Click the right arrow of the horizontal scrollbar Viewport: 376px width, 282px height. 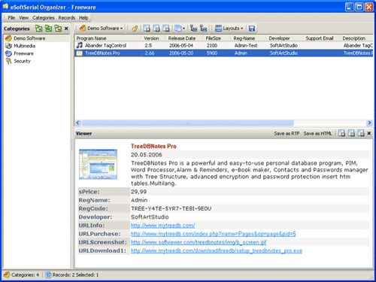click(x=369, y=123)
